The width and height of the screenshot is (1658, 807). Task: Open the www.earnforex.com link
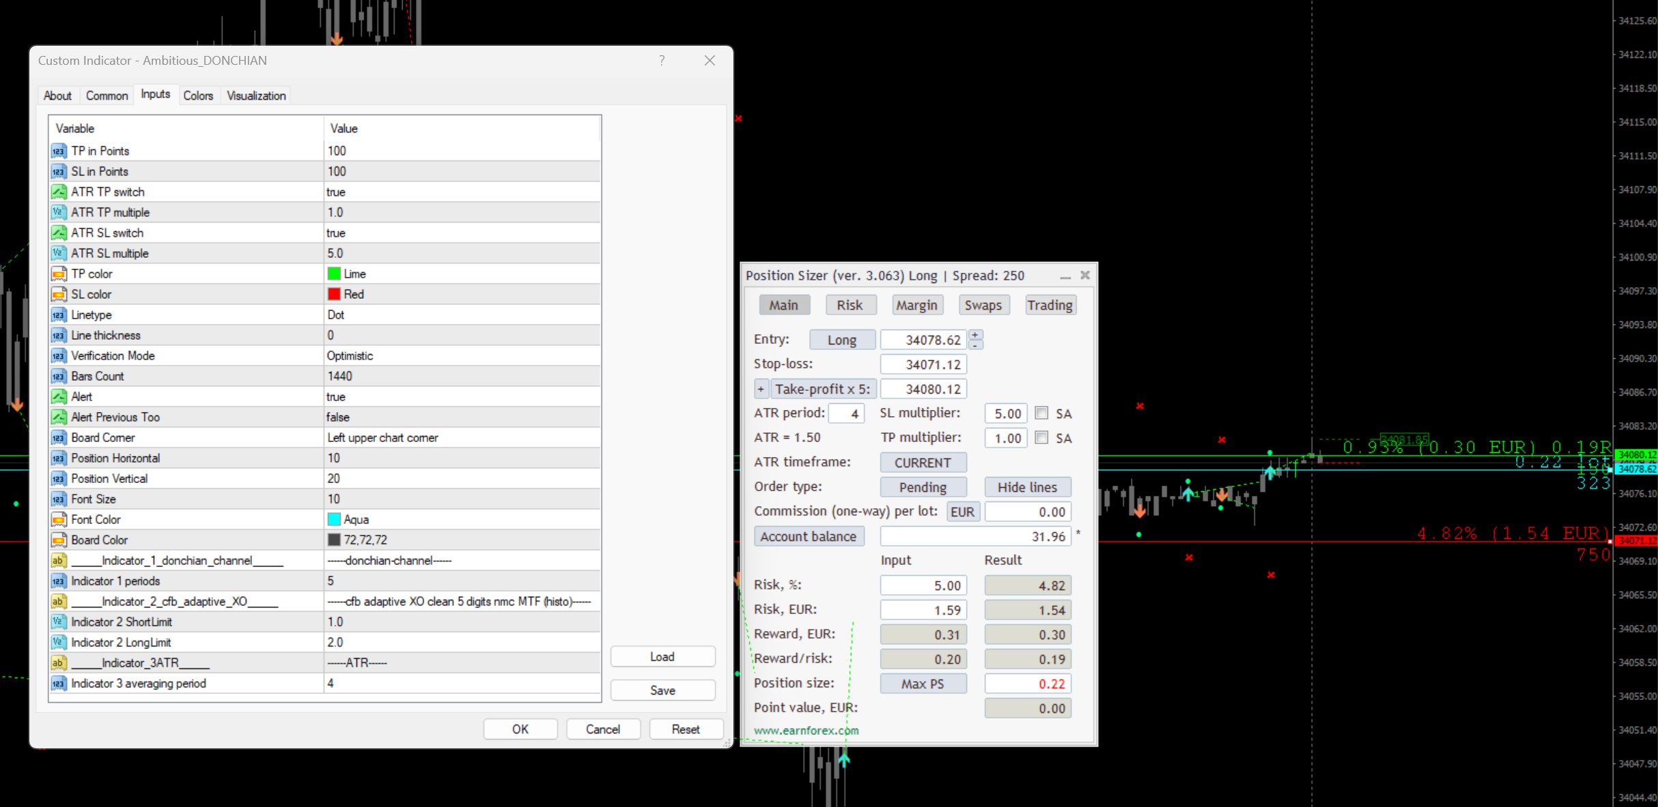(806, 731)
